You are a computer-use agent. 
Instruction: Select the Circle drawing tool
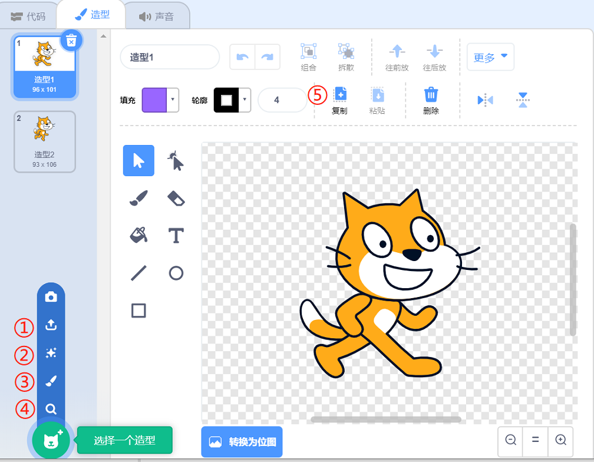[x=176, y=273]
